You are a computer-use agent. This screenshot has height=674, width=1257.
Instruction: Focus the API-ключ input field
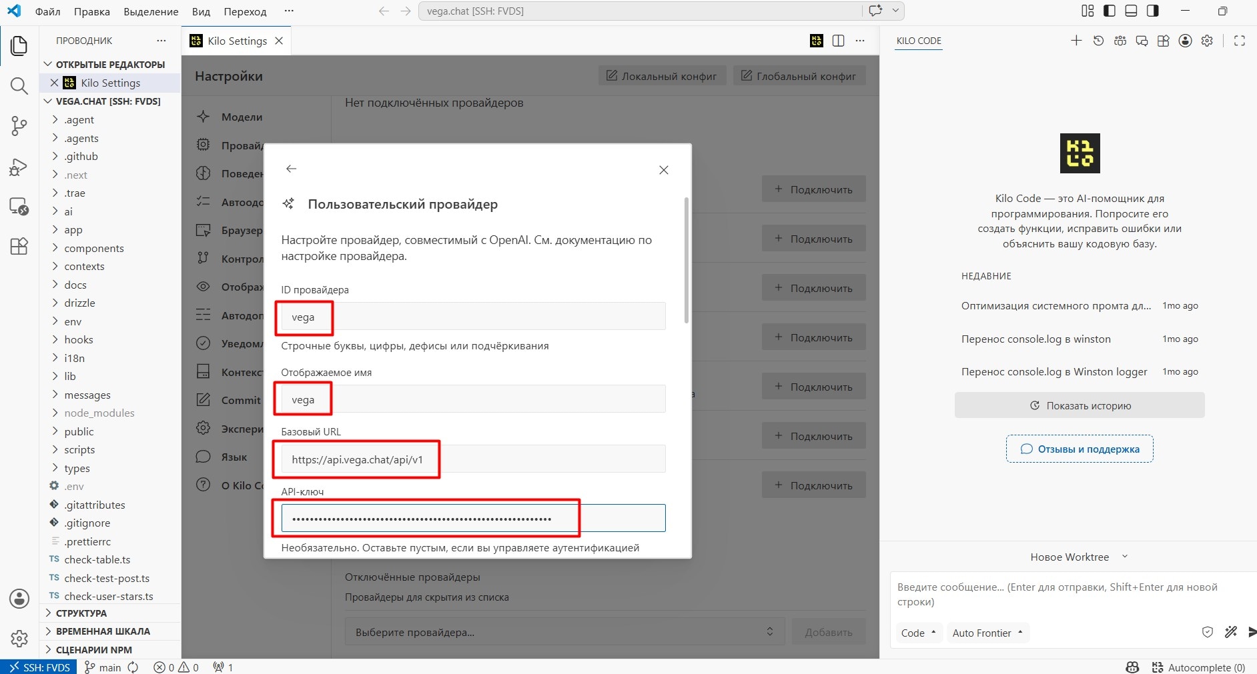473,518
